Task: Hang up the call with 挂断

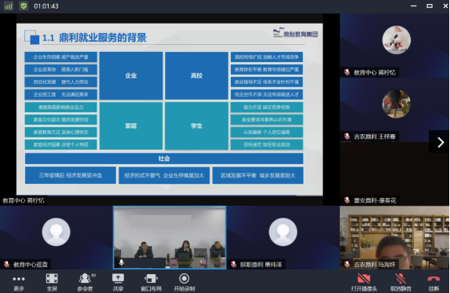Action: point(434,282)
